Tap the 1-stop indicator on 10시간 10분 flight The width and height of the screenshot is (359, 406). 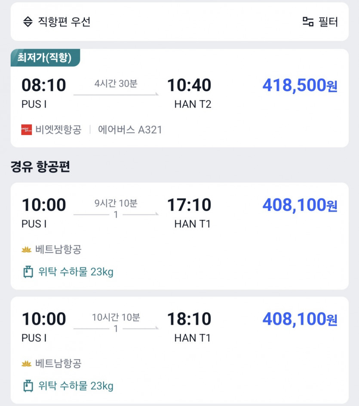click(116, 329)
